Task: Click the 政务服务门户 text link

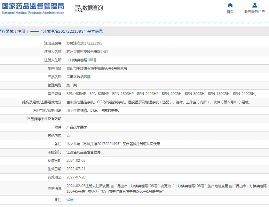Action: [255, 12]
